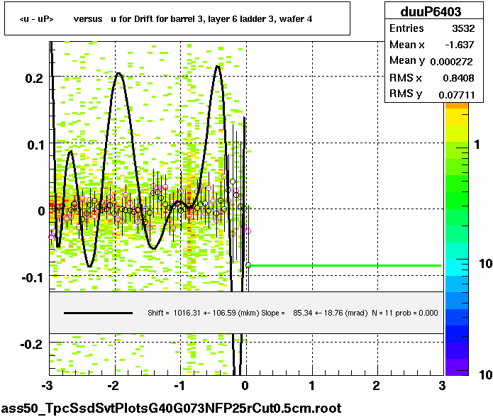Click the RMS y 0.07711 row
Viewport: 493px width, 417px height.
432,94
